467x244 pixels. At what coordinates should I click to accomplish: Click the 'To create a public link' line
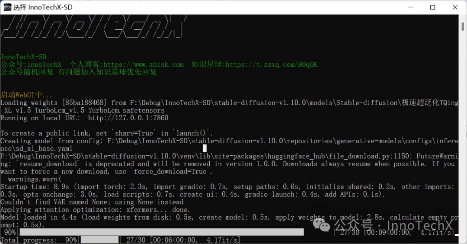click(x=107, y=133)
